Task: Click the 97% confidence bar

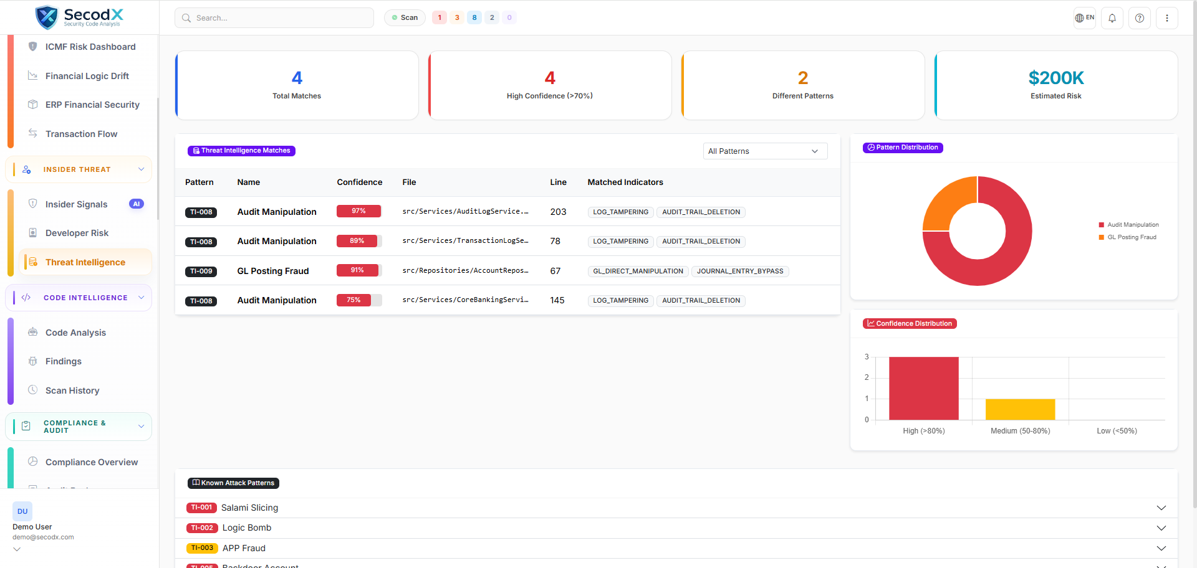Action: click(x=359, y=211)
